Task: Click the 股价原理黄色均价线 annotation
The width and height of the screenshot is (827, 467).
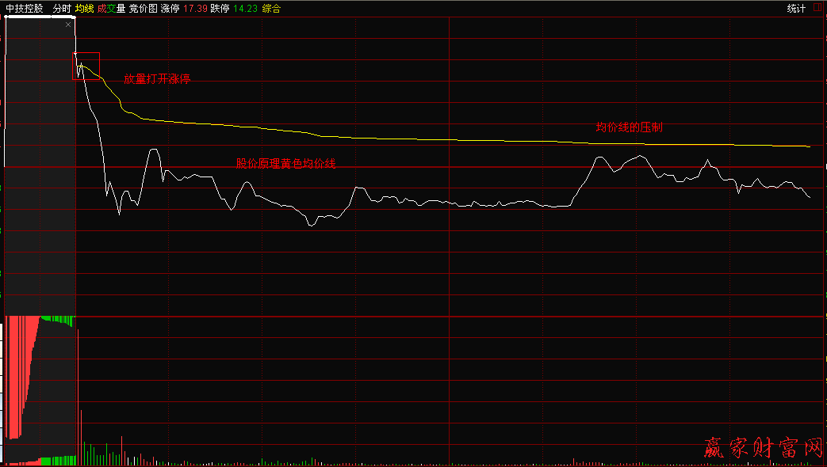Action: point(285,164)
